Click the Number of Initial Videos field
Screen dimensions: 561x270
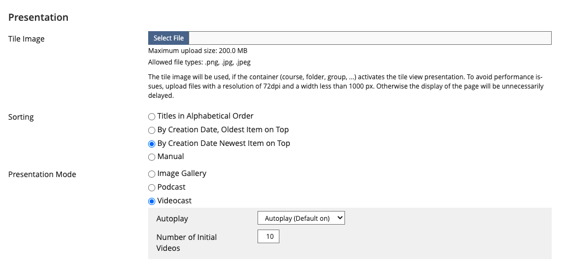pos(268,236)
